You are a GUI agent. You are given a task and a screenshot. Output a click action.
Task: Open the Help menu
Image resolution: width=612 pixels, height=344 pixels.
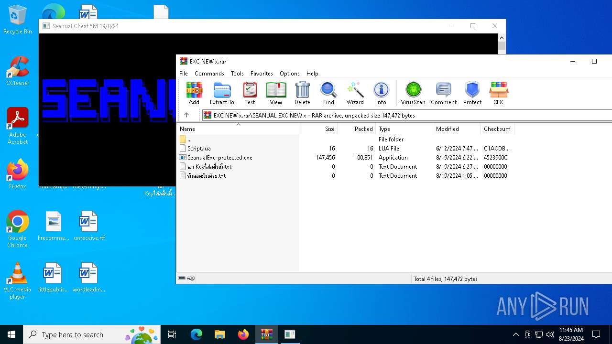point(312,74)
